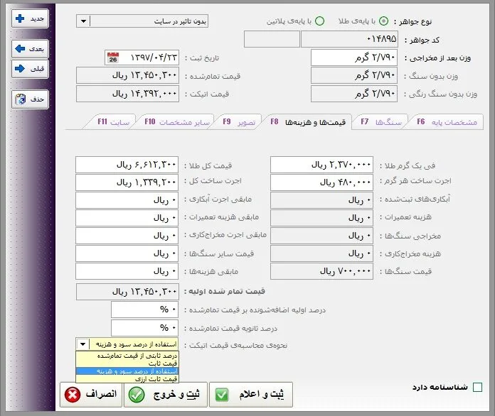Image resolution: width=495 pixels, height=416 pixels.
Task: Click the مابقی اجرت آبکاری field
Action: point(127,200)
